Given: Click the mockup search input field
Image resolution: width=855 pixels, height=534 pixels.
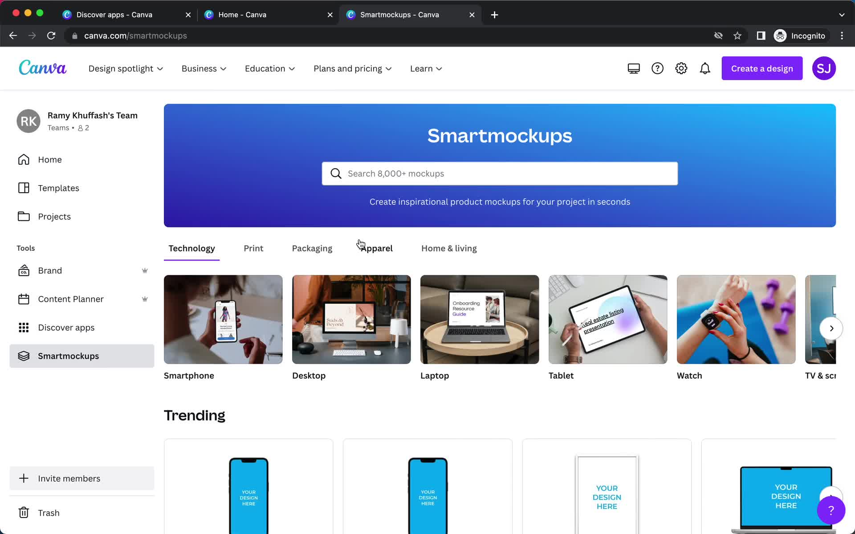Looking at the screenshot, I should point(500,174).
